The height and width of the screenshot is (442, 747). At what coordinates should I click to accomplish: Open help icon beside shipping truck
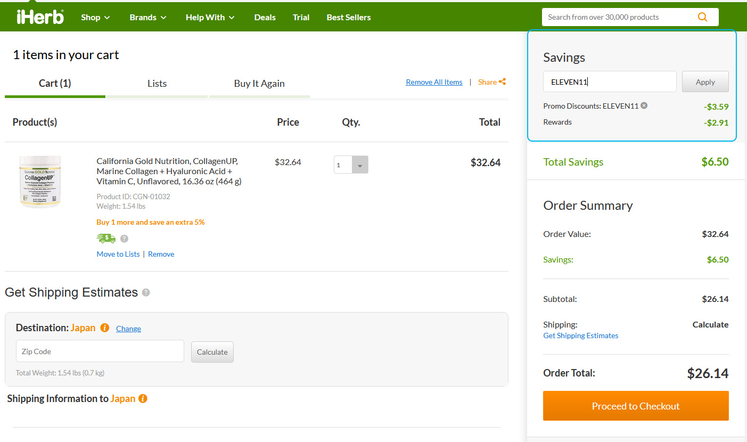[124, 239]
